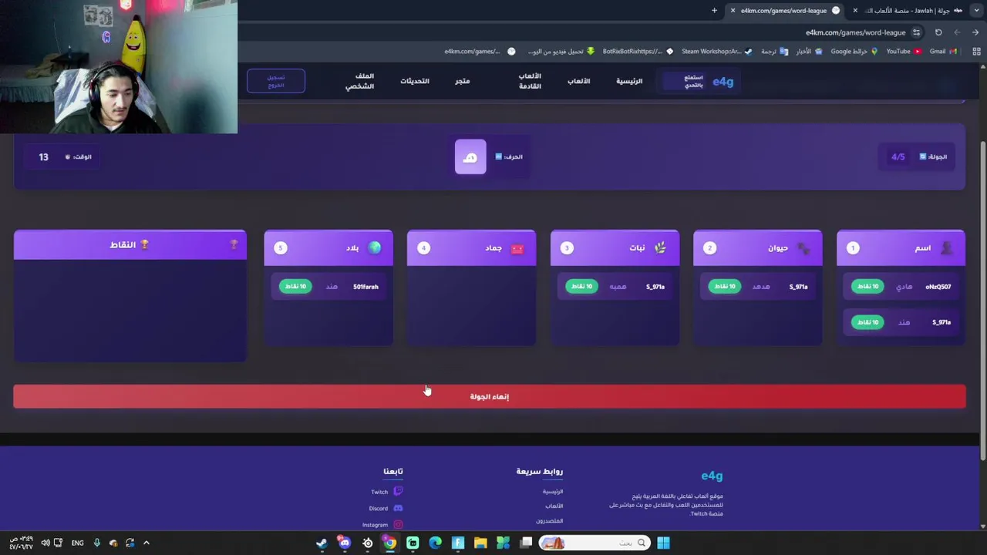987x555 pixels.
Task: Click the 10 points badge in حيوان column
Action: coord(724,287)
